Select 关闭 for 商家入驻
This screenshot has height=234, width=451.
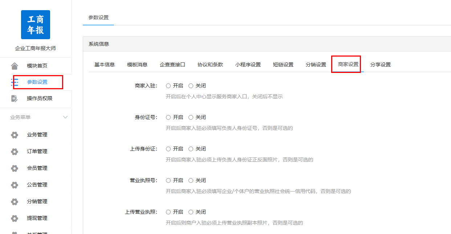click(x=191, y=86)
